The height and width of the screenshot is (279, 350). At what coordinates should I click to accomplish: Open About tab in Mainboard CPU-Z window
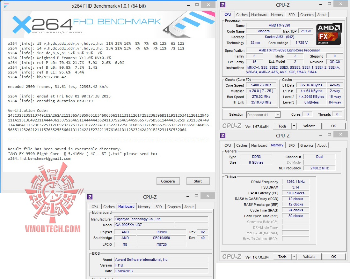tap(189, 207)
